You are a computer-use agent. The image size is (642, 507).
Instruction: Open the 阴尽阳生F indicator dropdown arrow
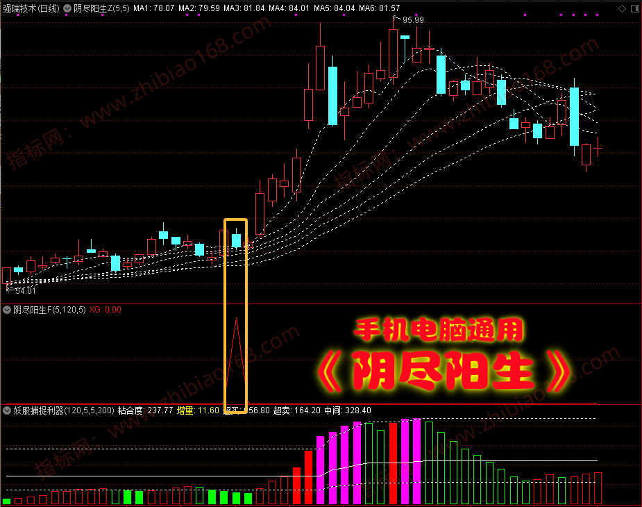pos(6,310)
